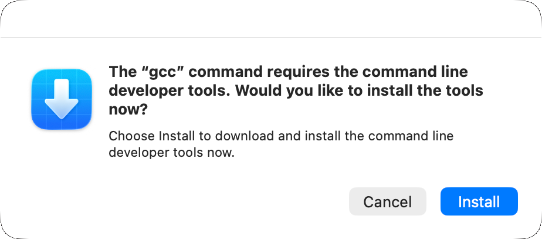Image resolution: width=542 pixels, height=239 pixels.
Task: Choose the blue default Install action
Action: point(479,201)
